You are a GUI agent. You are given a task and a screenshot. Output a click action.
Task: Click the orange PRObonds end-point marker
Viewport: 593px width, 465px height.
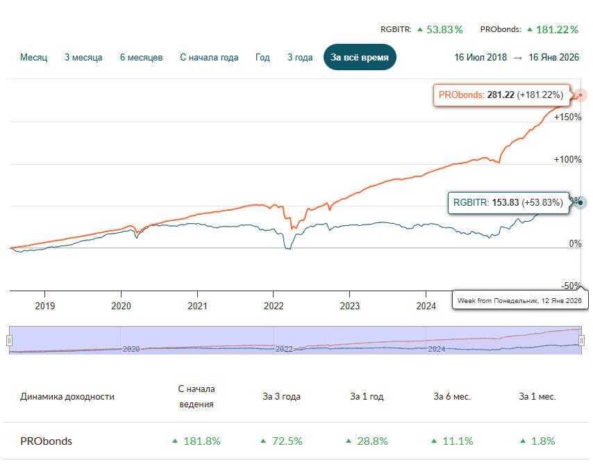coord(581,95)
